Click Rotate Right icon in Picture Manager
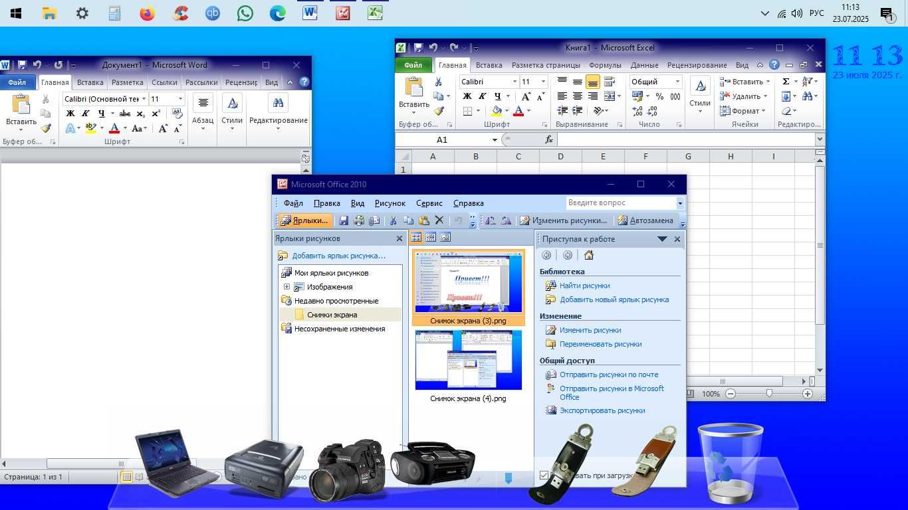Viewport: 908px width, 510px height. (506, 220)
